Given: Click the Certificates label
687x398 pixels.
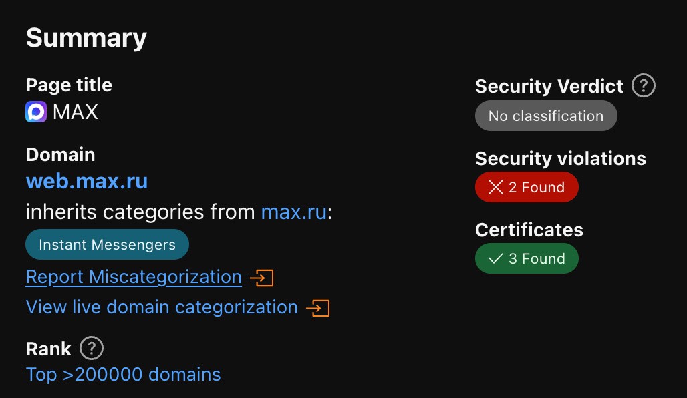Looking at the screenshot, I should tap(529, 230).
